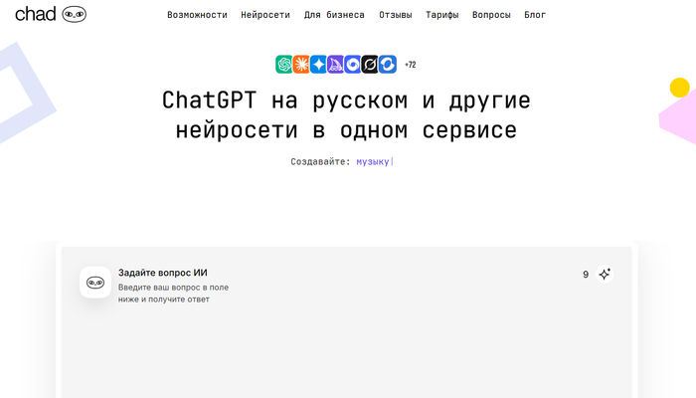Click the number 9 credits counter

pos(586,275)
